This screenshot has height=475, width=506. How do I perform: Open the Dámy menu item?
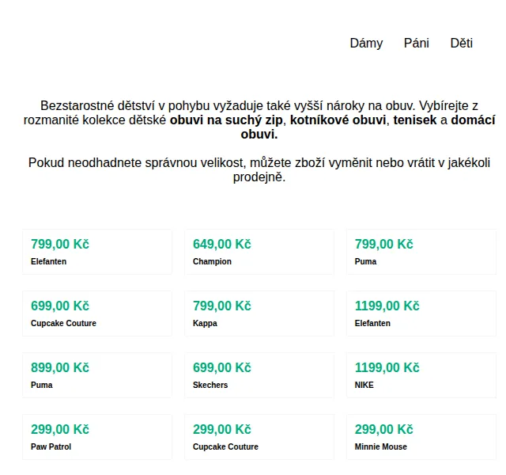pyautogui.click(x=366, y=43)
